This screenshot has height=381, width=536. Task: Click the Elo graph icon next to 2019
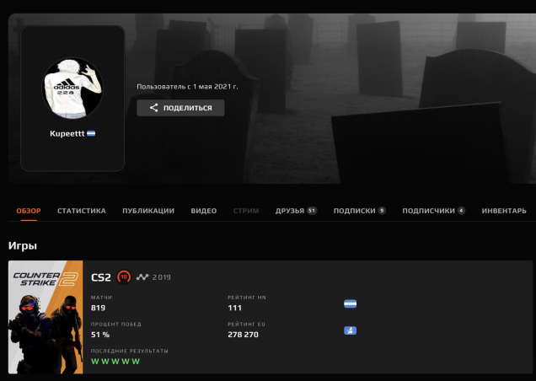click(x=142, y=276)
